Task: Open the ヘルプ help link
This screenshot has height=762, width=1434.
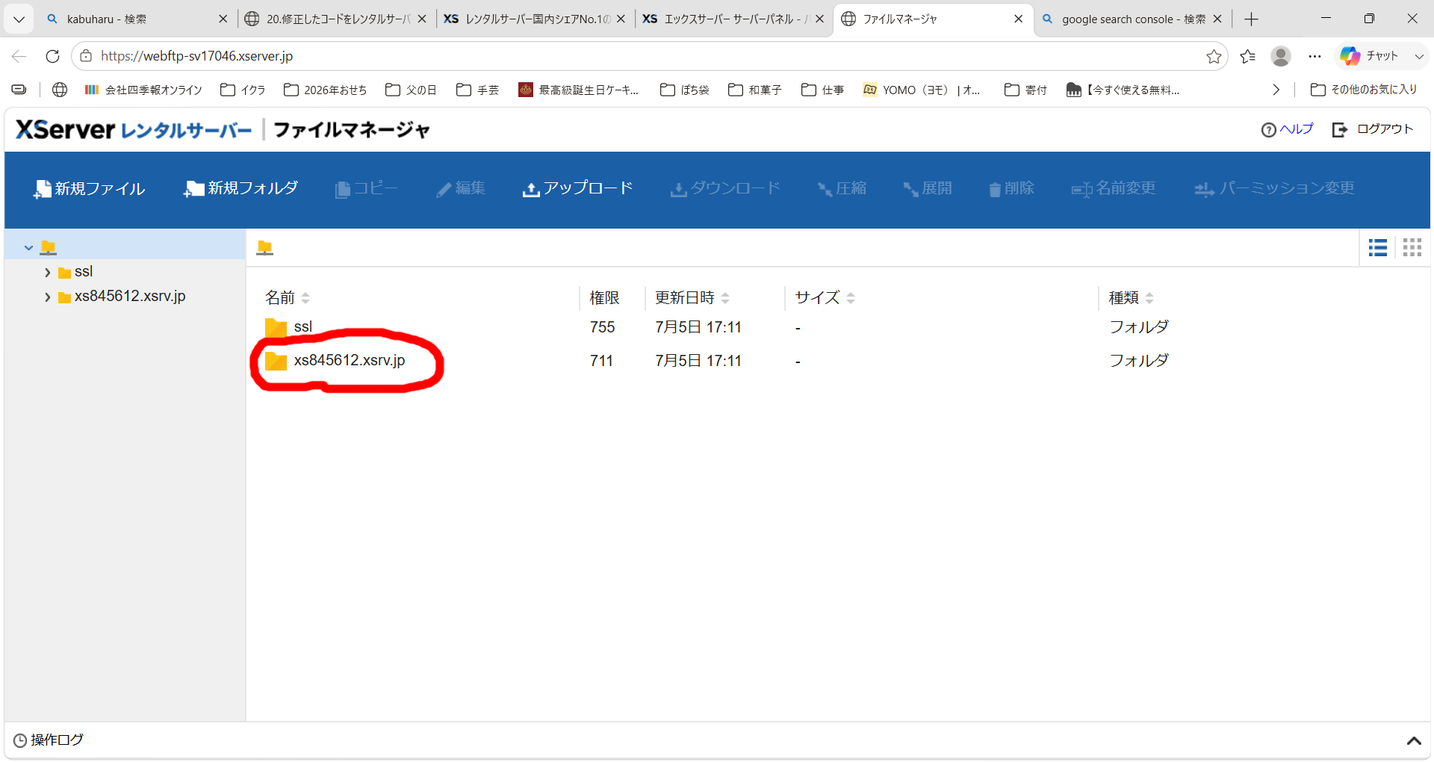Action: (x=1287, y=129)
